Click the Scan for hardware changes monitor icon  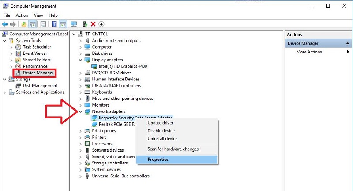[74, 24]
